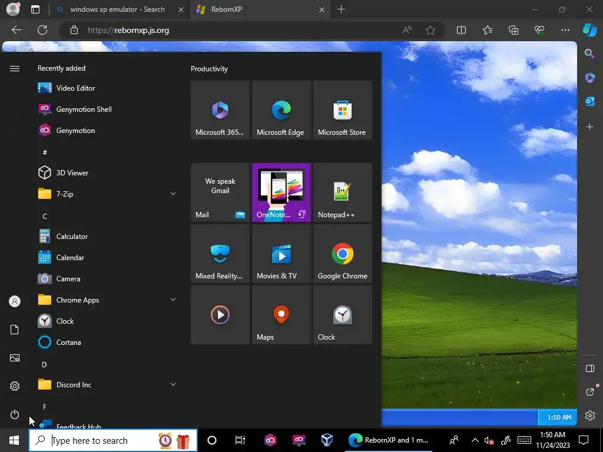
Task: Open Documents from Start sidebar
Action: pyautogui.click(x=15, y=330)
